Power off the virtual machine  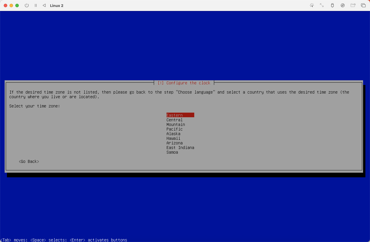coord(27,5)
